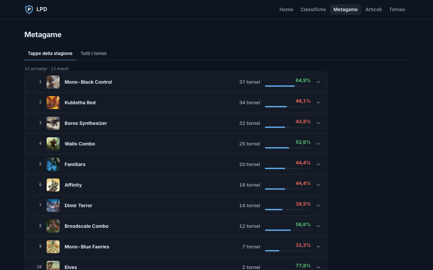Select the Walls Combo card art
Screen dimensions: 433x270
[53, 144]
